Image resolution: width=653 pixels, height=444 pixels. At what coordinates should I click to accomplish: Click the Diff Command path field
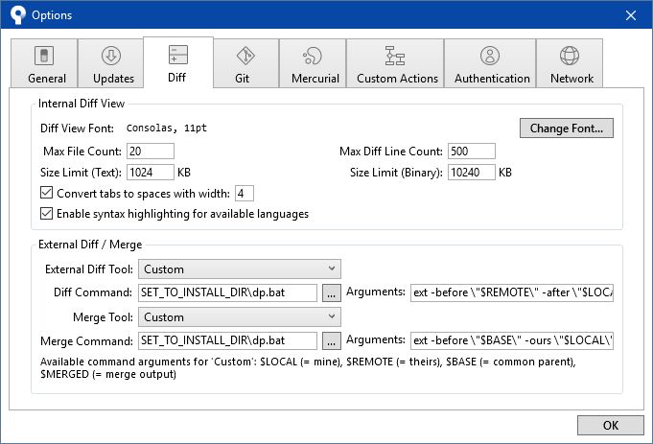[228, 292]
